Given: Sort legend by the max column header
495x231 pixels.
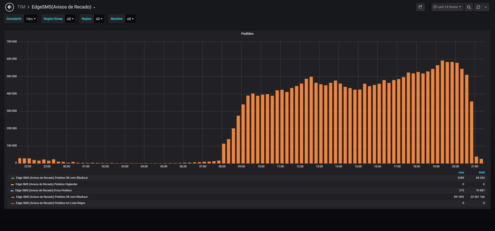Looking at the screenshot, I should (x=461, y=172).
